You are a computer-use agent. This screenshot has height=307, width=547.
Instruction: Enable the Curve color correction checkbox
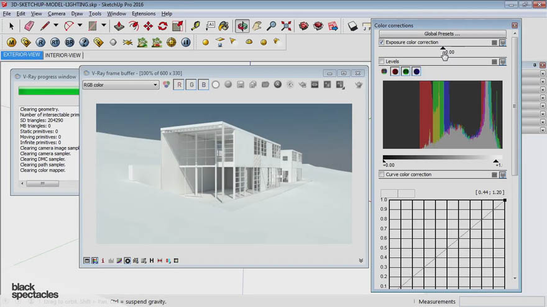tap(382, 174)
